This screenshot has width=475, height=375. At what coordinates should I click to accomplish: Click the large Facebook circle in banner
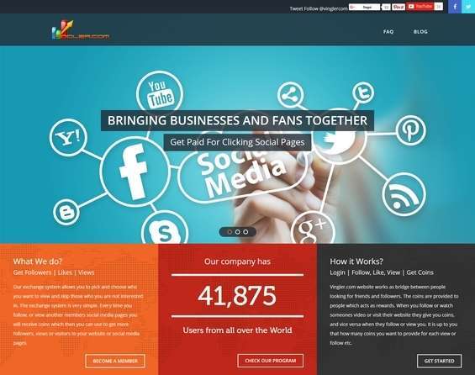point(135,172)
